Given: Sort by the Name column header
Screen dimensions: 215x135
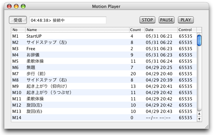Looking at the screenshot, I should coord(77,30).
